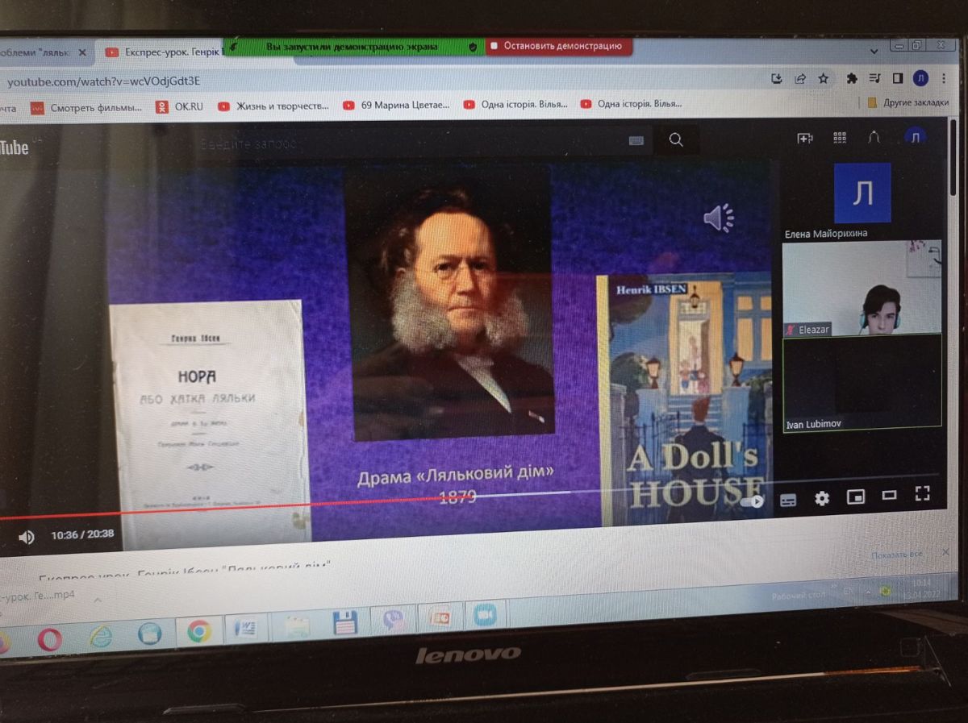Image resolution: width=968 pixels, height=723 pixels.
Task: Open the miniplayer
Action: coord(855,497)
